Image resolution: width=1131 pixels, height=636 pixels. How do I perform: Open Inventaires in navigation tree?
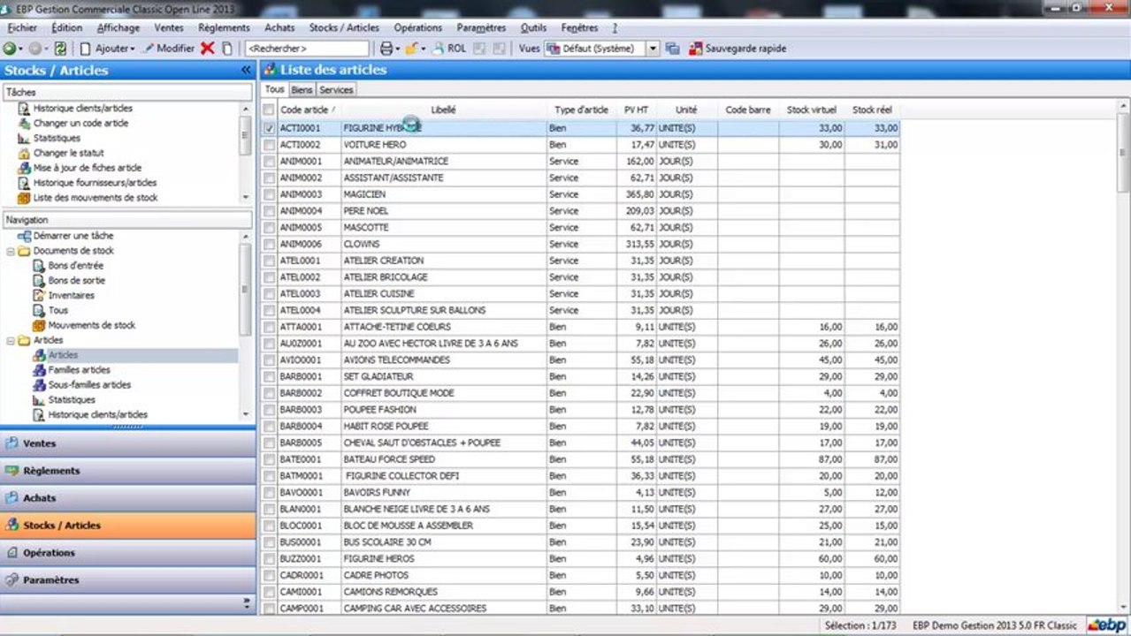point(72,295)
